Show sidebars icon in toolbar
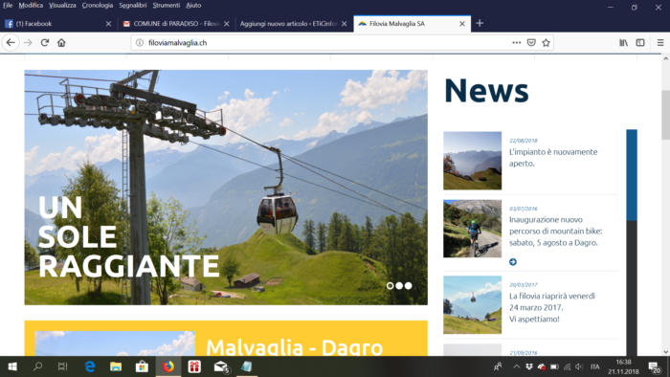The height and width of the screenshot is (377, 670). pyautogui.click(x=640, y=43)
